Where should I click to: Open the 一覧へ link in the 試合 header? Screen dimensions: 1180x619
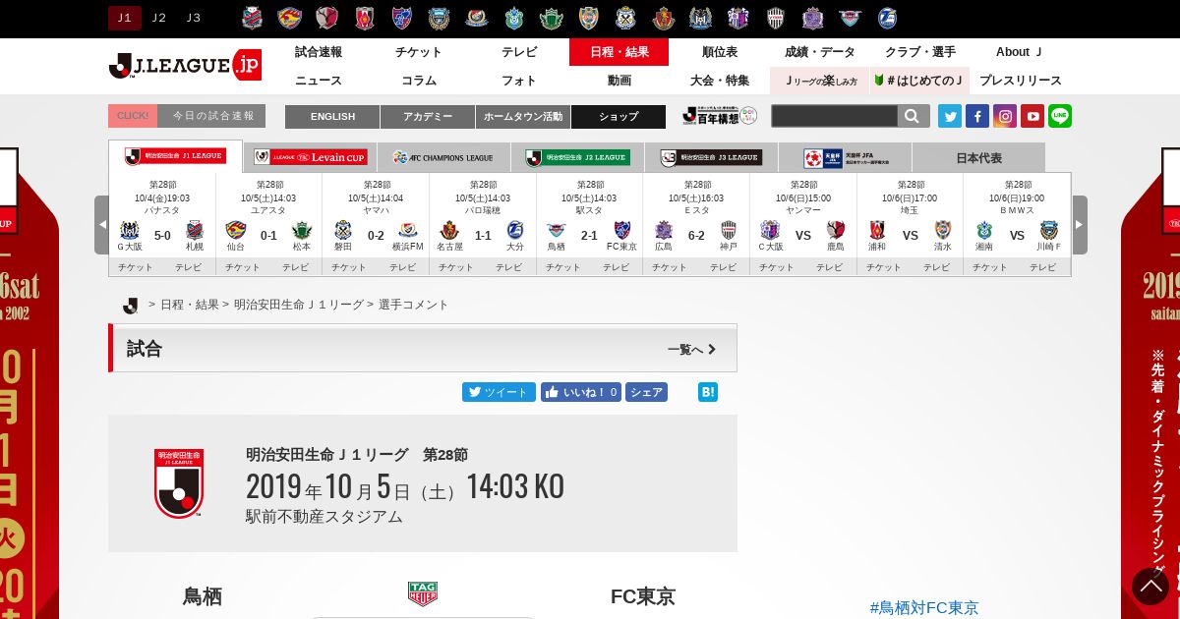692,350
